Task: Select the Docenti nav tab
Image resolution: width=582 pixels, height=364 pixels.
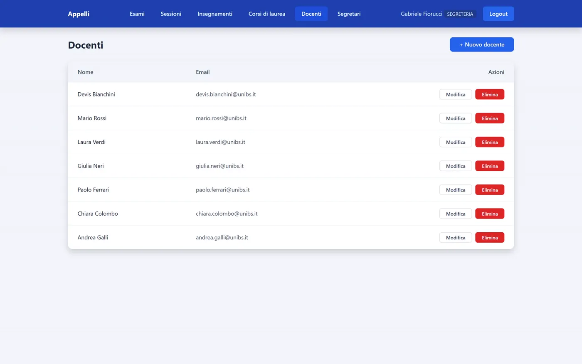Action: (311, 14)
